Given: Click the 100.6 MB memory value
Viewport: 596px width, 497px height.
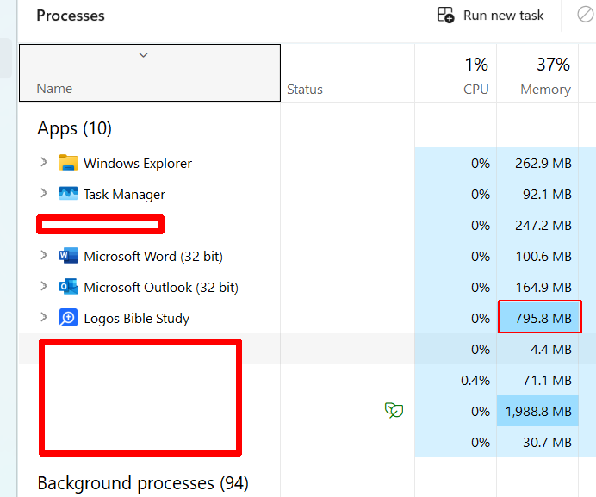Looking at the screenshot, I should [x=543, y=257].
